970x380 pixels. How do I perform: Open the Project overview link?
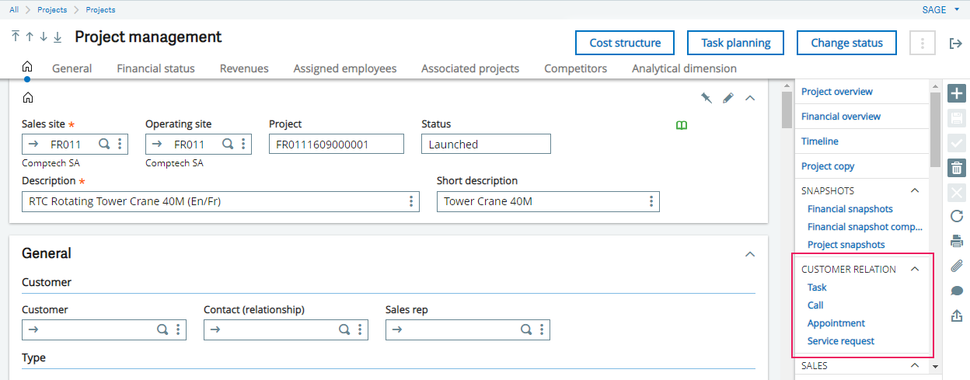836,92
